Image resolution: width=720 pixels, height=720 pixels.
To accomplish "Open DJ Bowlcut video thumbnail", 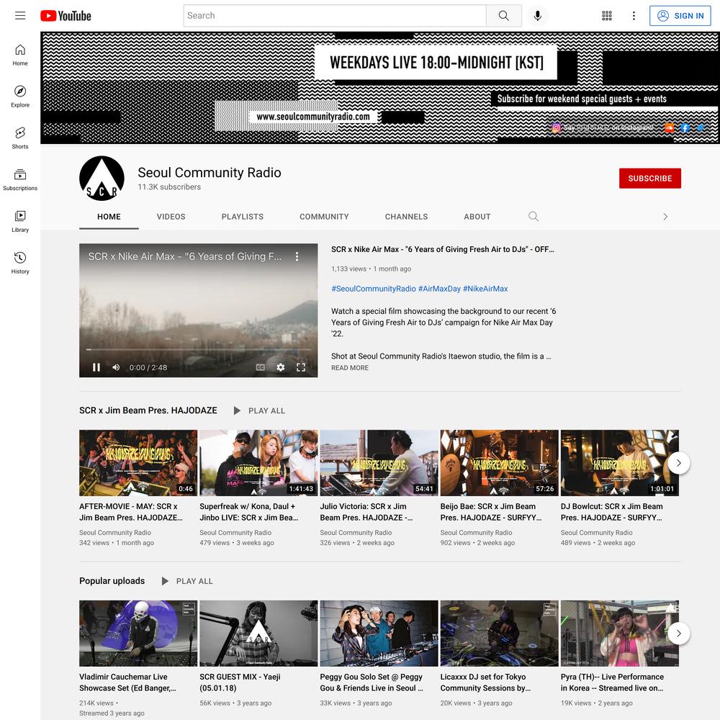I will [619, 463].
